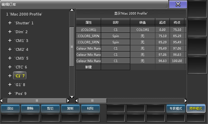This screenshot has height=124, width=208.
Task: Click the 剪切 (Cut) button
Action: click(50, 108)
